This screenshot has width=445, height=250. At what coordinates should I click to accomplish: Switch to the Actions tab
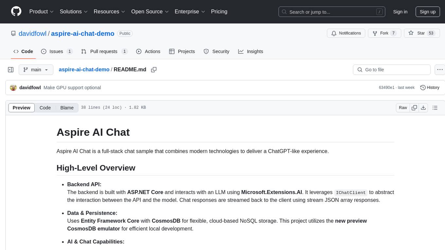tap(148, 51)
